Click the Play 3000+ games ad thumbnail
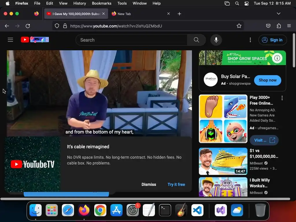Image resolution: width=296 pixels, height=222 pixels. (x=223, y=119)
